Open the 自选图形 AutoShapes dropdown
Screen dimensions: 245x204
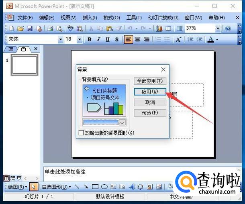(x=56, y=187)
